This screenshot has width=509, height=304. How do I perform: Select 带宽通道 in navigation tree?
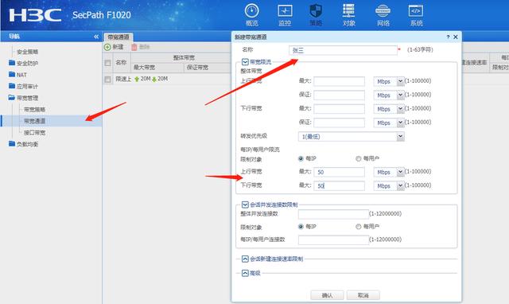(34, 121)
